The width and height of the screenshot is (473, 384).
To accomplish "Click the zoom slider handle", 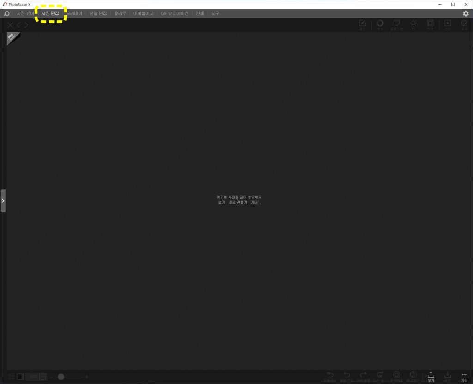I will (61, 377).
